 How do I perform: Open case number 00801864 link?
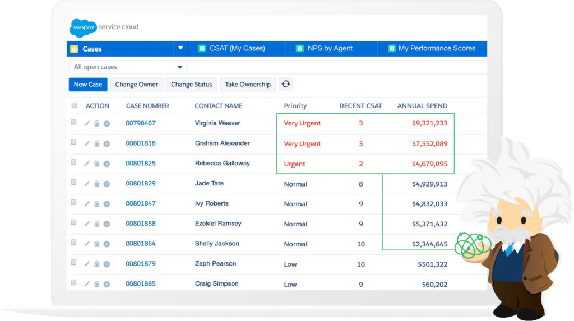pyautogui.click(x=141, y=243)
